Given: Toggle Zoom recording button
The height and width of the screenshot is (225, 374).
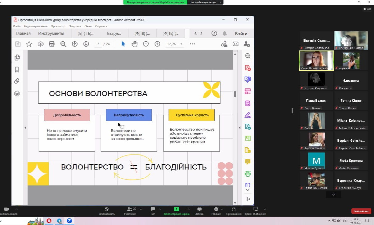Looking at the screenshot, I should (199, 209).
